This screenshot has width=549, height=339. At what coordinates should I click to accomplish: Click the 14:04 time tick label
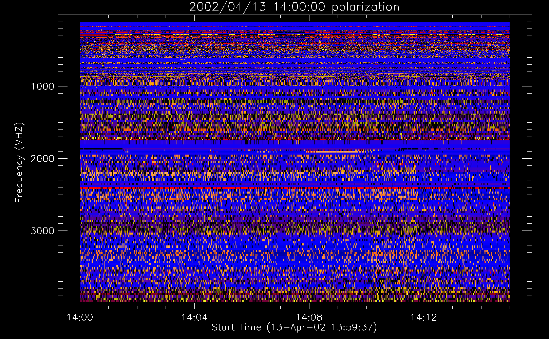pyautogui.click(x=194, y=318)
